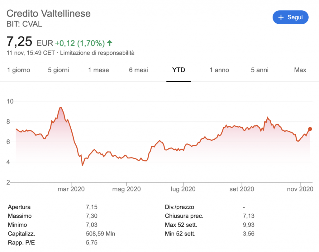
Task: Open the Limitazione di responsabilità link
Action: (x=97, y=53)
